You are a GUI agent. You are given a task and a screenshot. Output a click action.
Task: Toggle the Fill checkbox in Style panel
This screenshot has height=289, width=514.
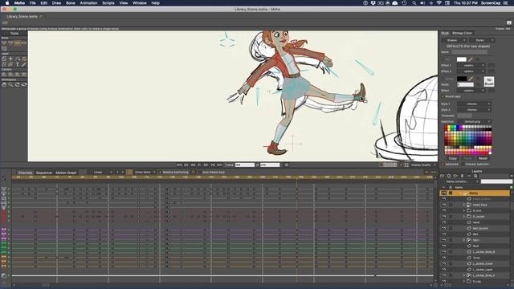click(443, 59)
